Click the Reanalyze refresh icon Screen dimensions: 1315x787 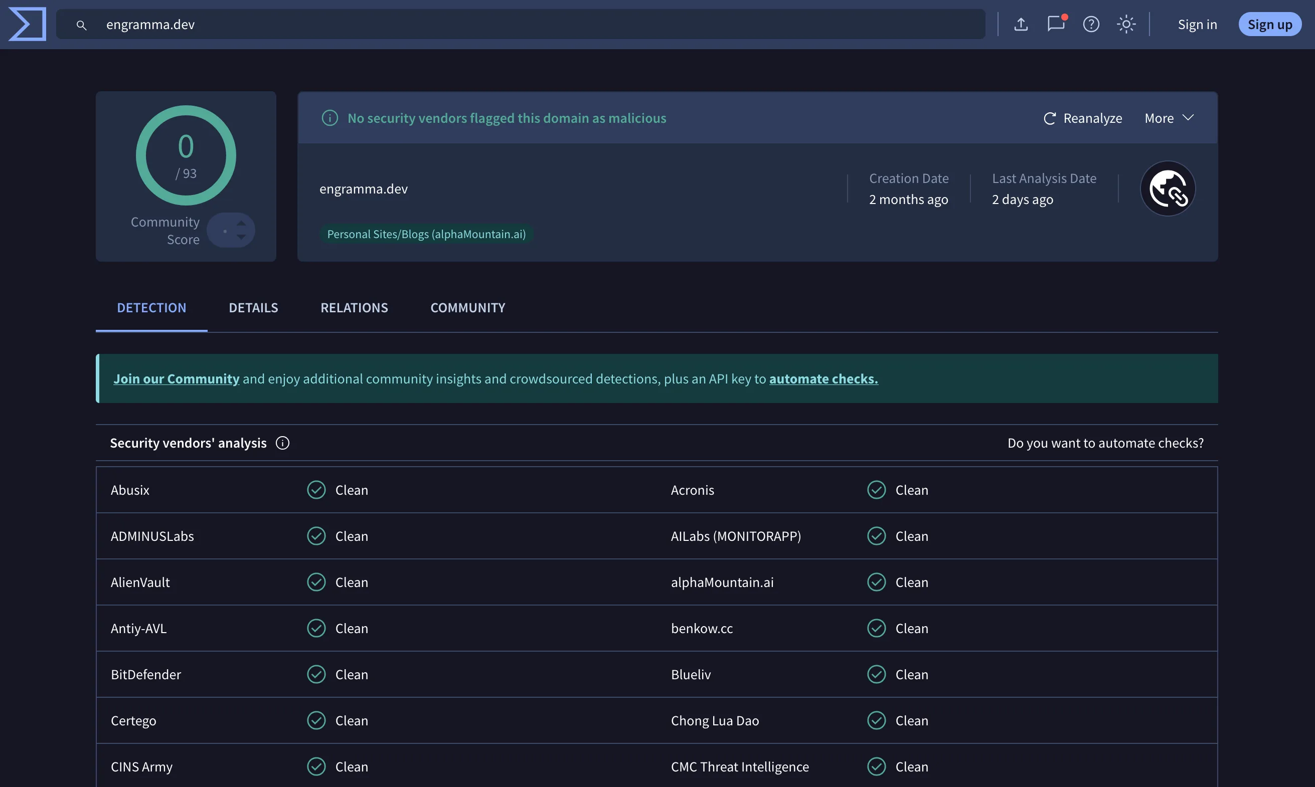(1049, 118)
